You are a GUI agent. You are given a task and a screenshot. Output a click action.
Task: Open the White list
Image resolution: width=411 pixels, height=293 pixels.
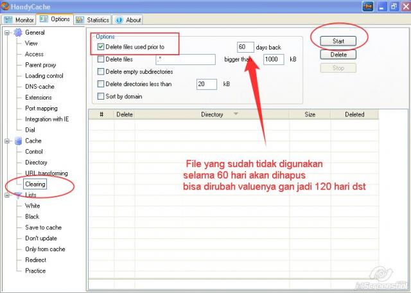click(x=33, y=206)
